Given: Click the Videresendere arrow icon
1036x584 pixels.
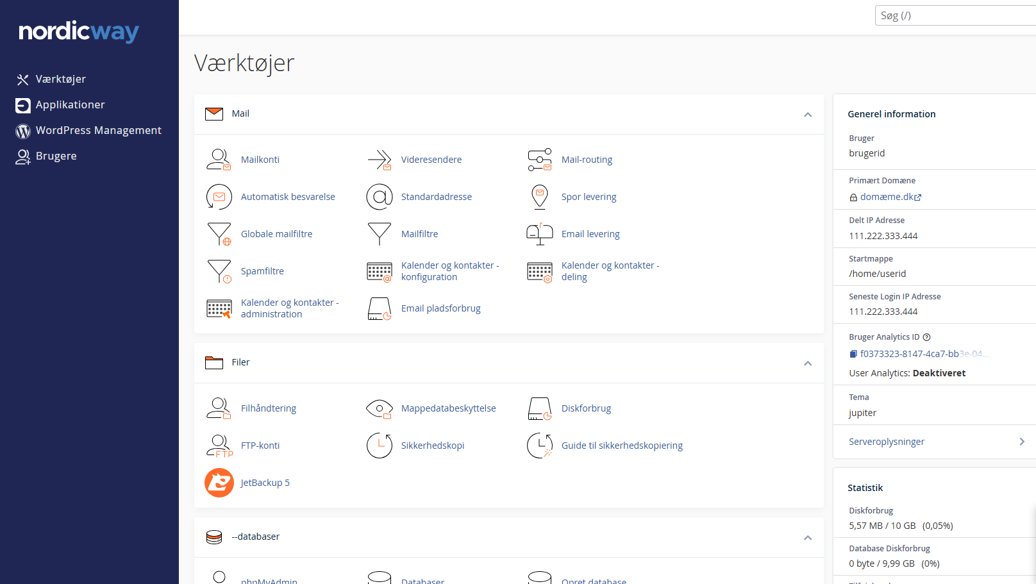Looking at the screenshot, I should (x=379, y=160).
